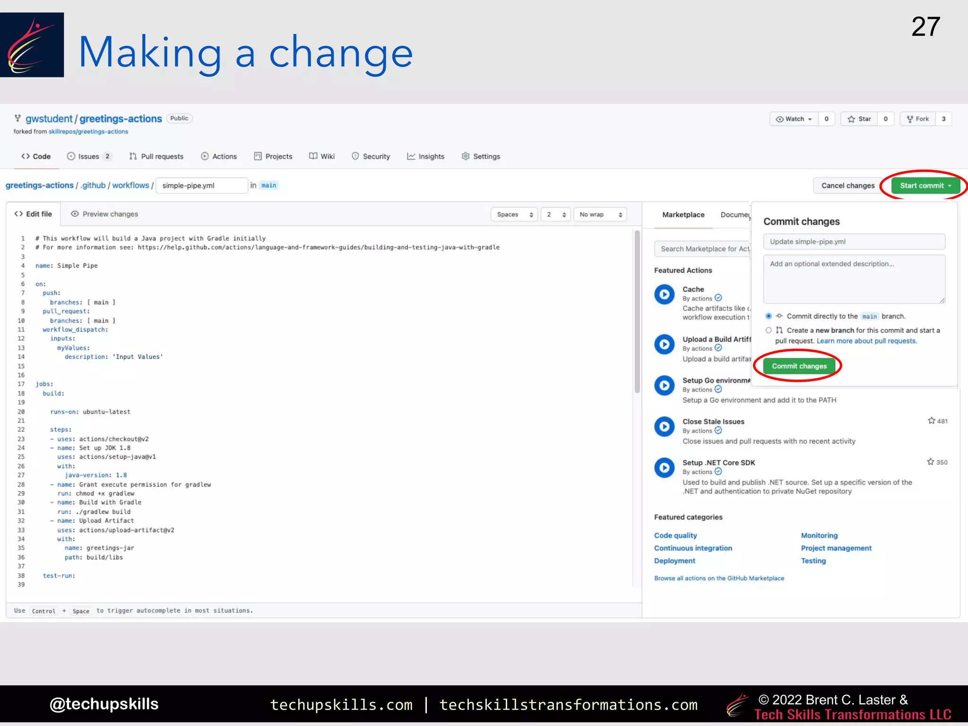Click the Search Marketplace for Actions field
The width and height of the screenshot is (968, 726).
click(703, 249)
